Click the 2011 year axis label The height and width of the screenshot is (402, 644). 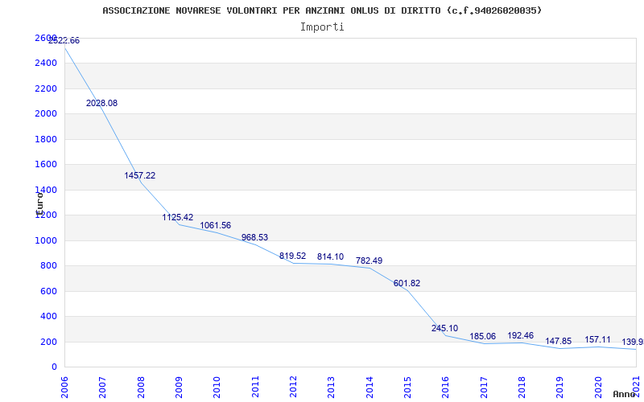point(255,388)
